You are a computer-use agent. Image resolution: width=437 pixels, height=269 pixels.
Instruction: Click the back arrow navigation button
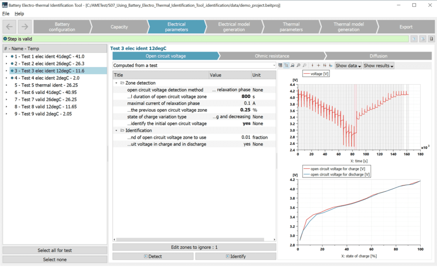(9, 26)
